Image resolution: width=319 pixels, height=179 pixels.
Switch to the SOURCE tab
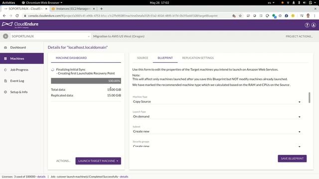pos(143,58)
